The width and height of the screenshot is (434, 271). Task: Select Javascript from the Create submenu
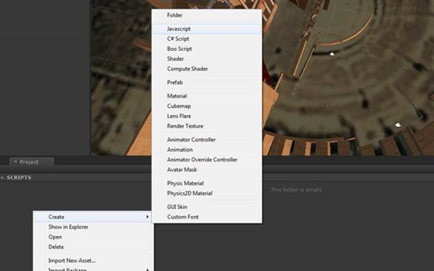[x=179, y=29]
